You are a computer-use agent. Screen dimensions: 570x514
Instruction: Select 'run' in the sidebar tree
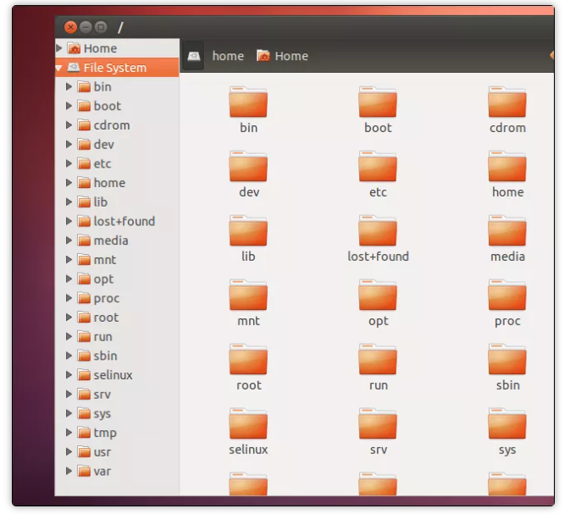coord(102,337)
